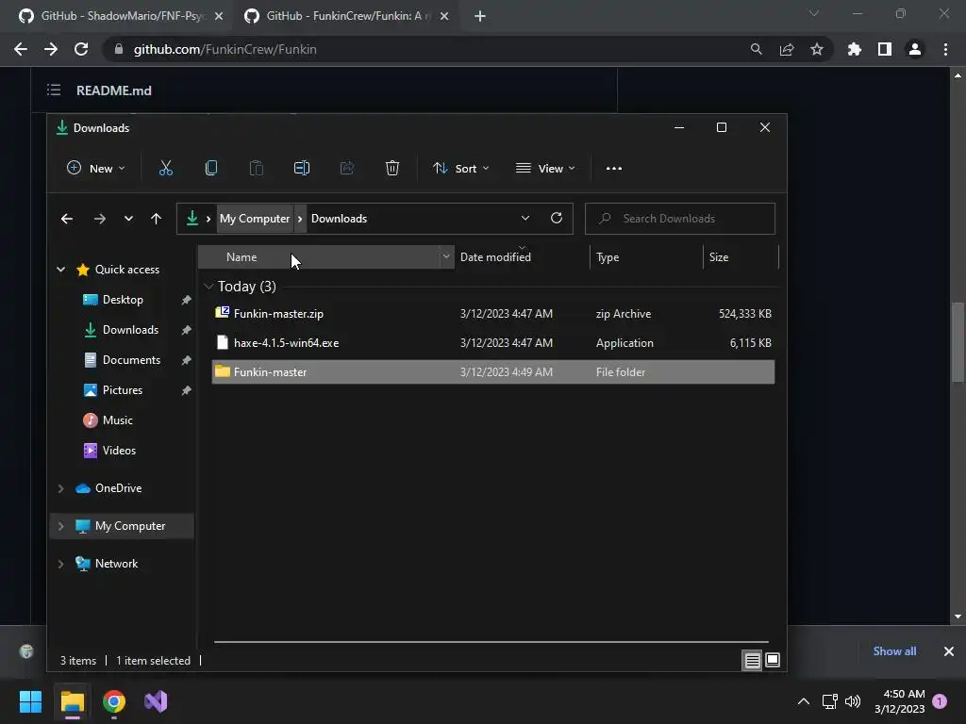Open a new Chrome tab
Screen dimensions: 966x724
click(480, 16)
